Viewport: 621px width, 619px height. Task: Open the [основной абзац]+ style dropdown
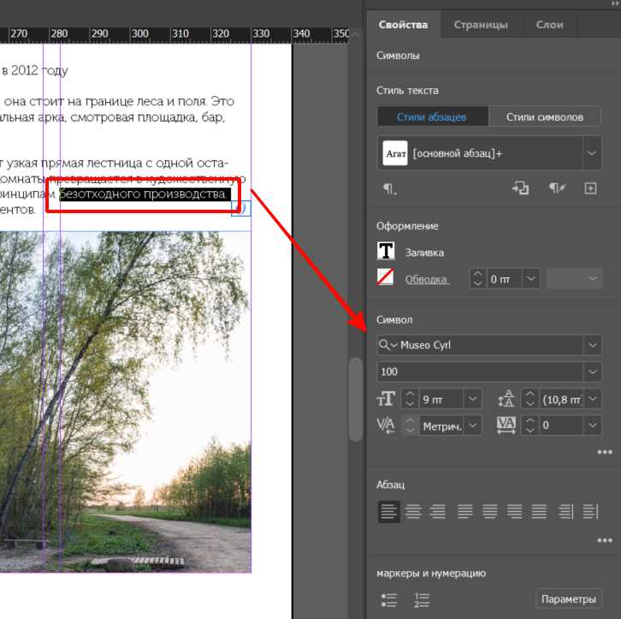[x=591, y=154]
